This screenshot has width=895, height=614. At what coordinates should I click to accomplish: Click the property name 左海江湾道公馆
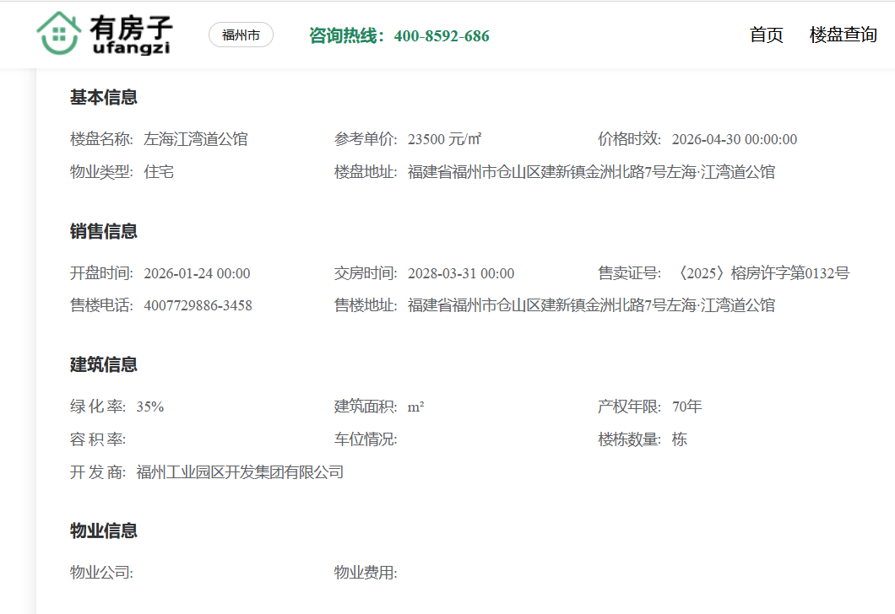[x=196, y=140]
